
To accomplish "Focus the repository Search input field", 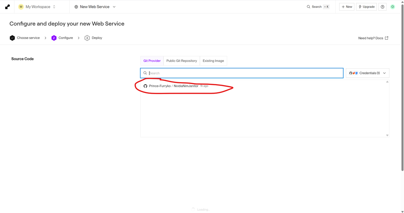I will click(x=242, y=73).
